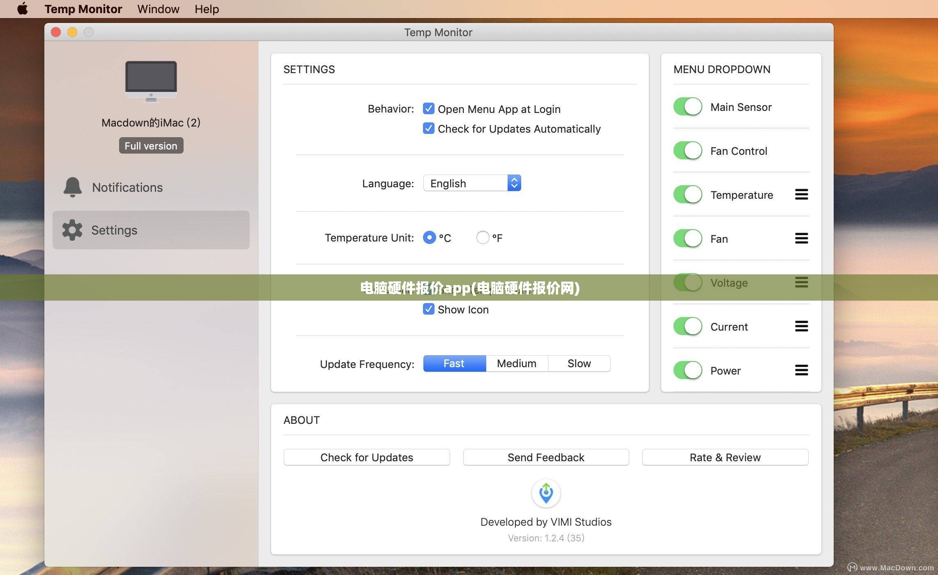Screen dimensions: 938x575
Task: Toggle the Fan Control switch
Action: tap(688, 151)
